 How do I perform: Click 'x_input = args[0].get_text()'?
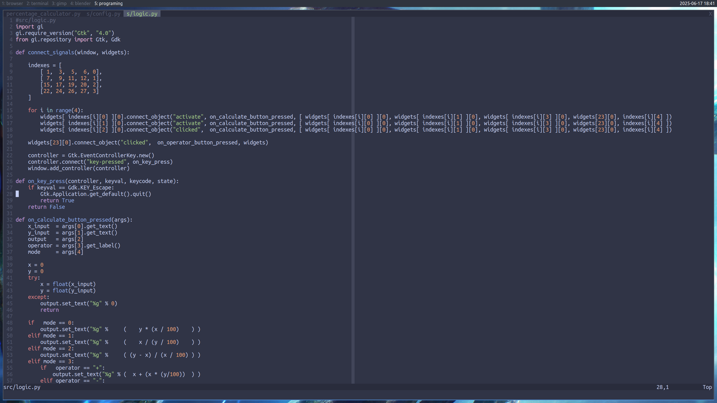[73, 226]
